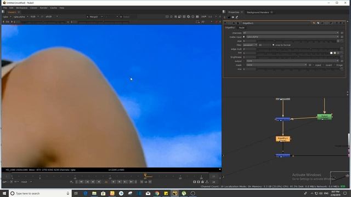The image size is (351, 197).
Task: Click the EdgeBlur panel node color icon
Action: (314, 23)
